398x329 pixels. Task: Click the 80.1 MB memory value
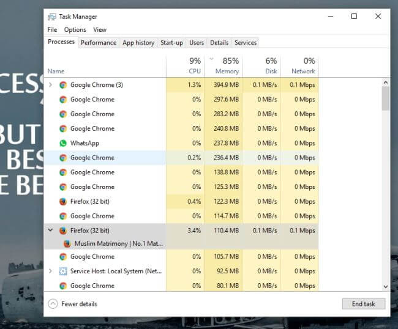click(x=228, y=286)
